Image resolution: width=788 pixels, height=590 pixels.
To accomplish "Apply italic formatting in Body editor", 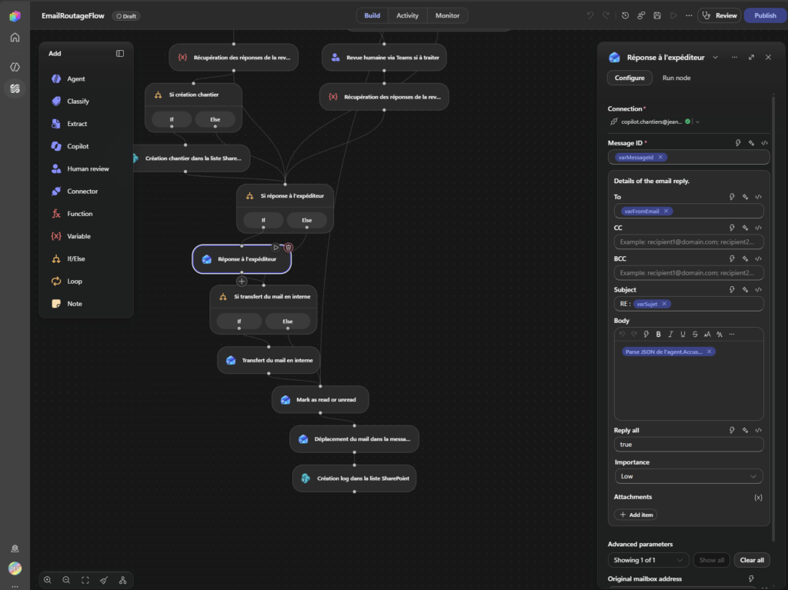I will (670, 334).
